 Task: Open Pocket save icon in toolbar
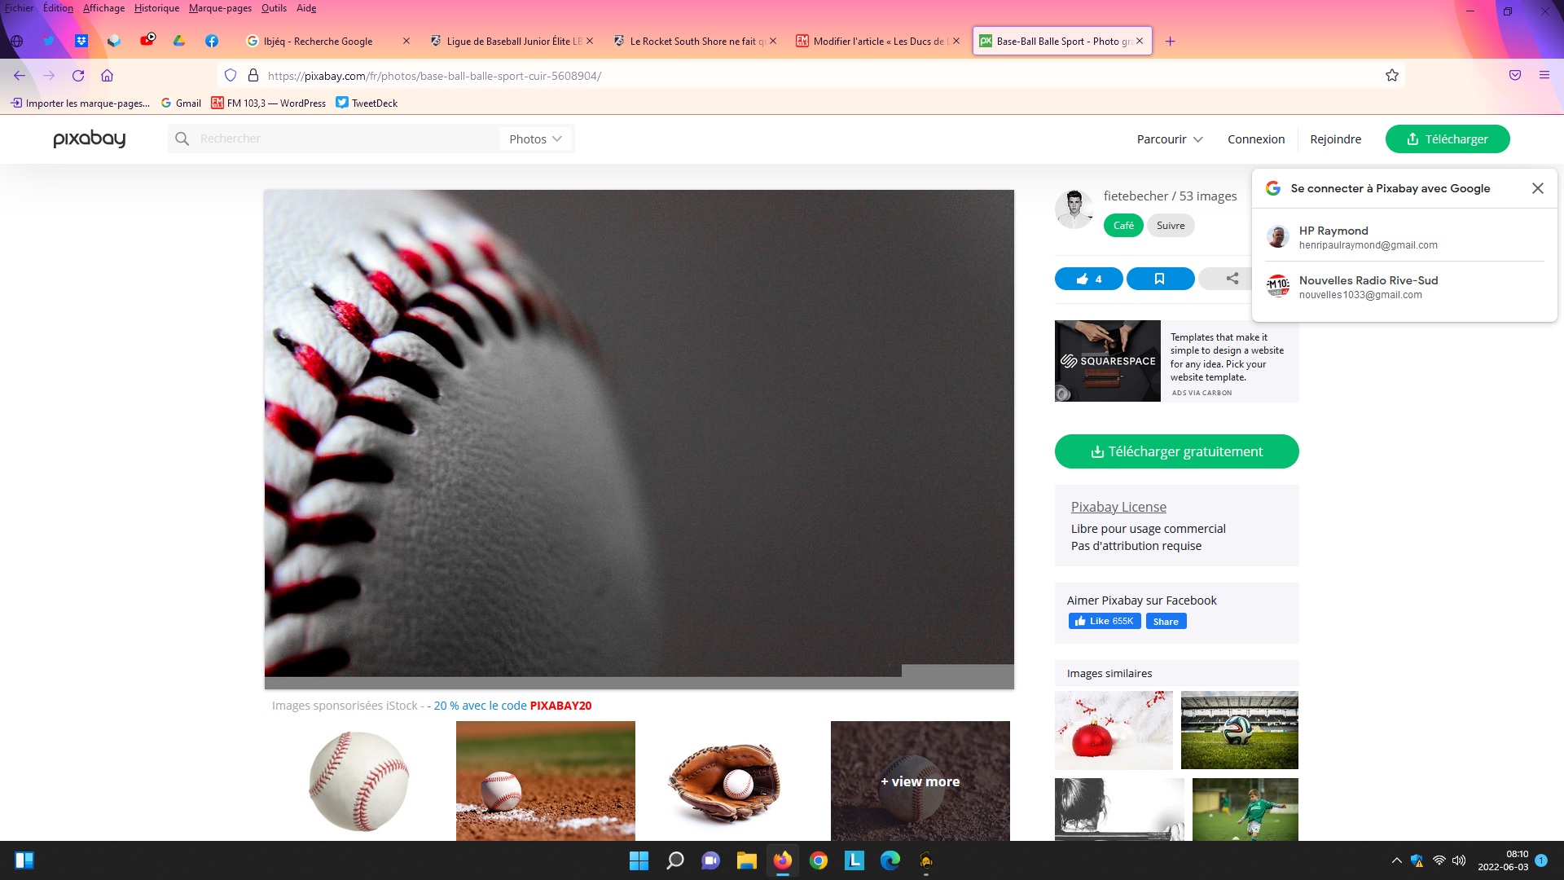click(1514, 75)
